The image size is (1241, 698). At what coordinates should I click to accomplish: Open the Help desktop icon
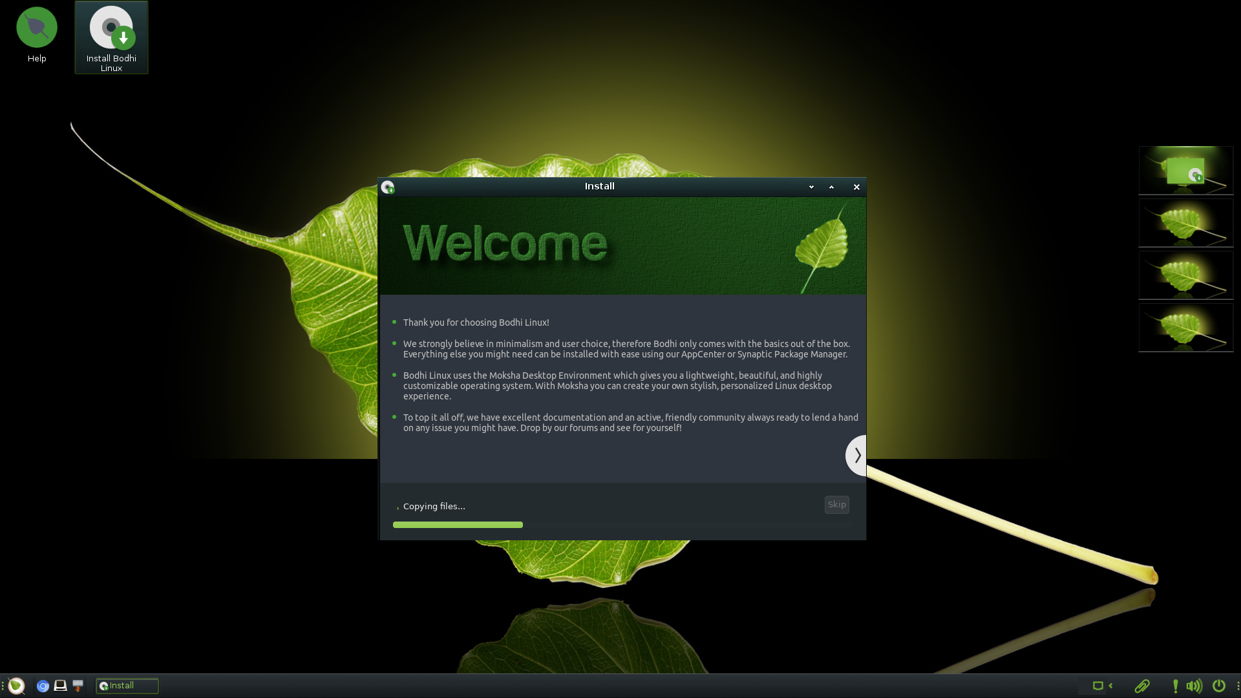36,26
